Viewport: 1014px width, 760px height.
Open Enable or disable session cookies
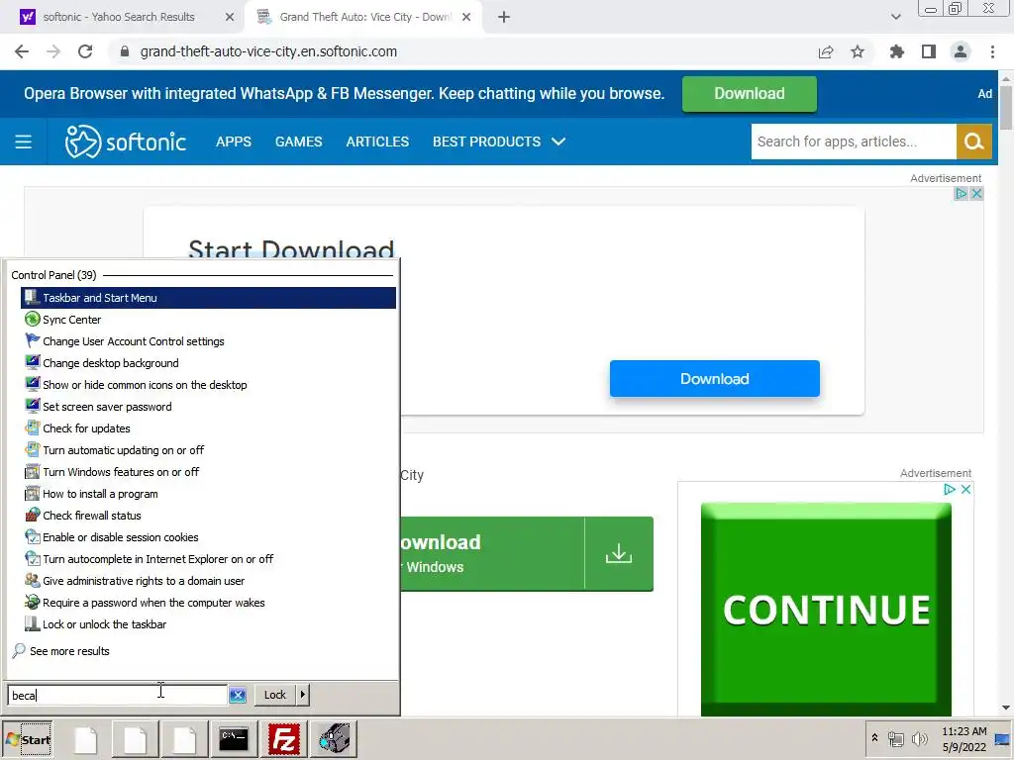click(208, 537)
